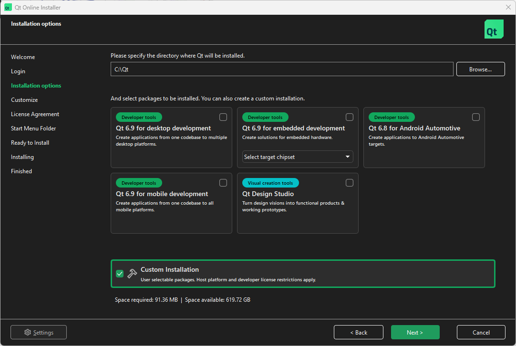Select License Agreement in the sidebar

[35, 114]
